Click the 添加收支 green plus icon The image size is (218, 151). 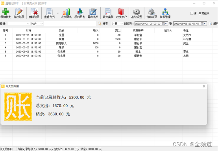pos(6,12)
